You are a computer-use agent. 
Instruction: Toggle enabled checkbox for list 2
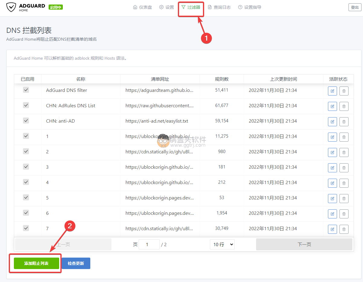[x=26, y=151]
